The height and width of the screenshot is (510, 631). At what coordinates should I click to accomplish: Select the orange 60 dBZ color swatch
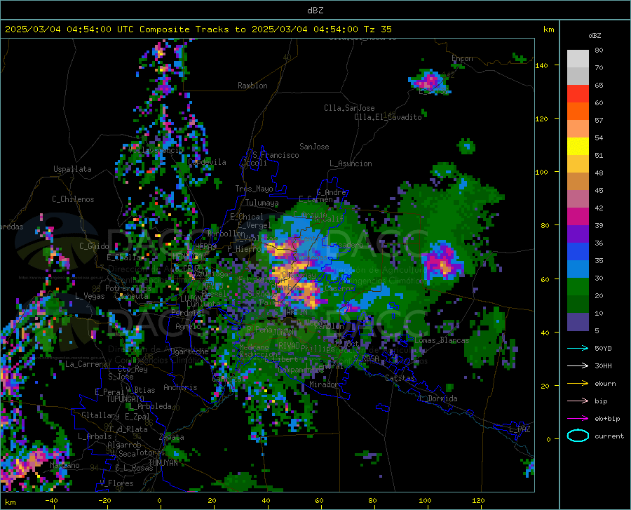(x=578, y=112)
